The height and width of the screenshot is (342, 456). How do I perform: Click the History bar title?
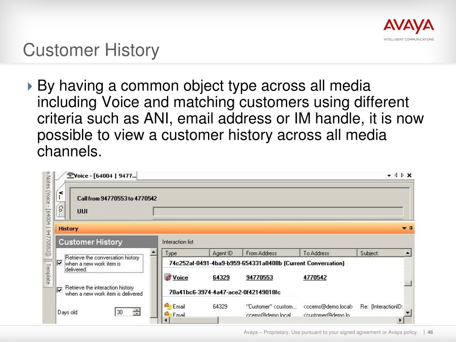click(68, 228)
